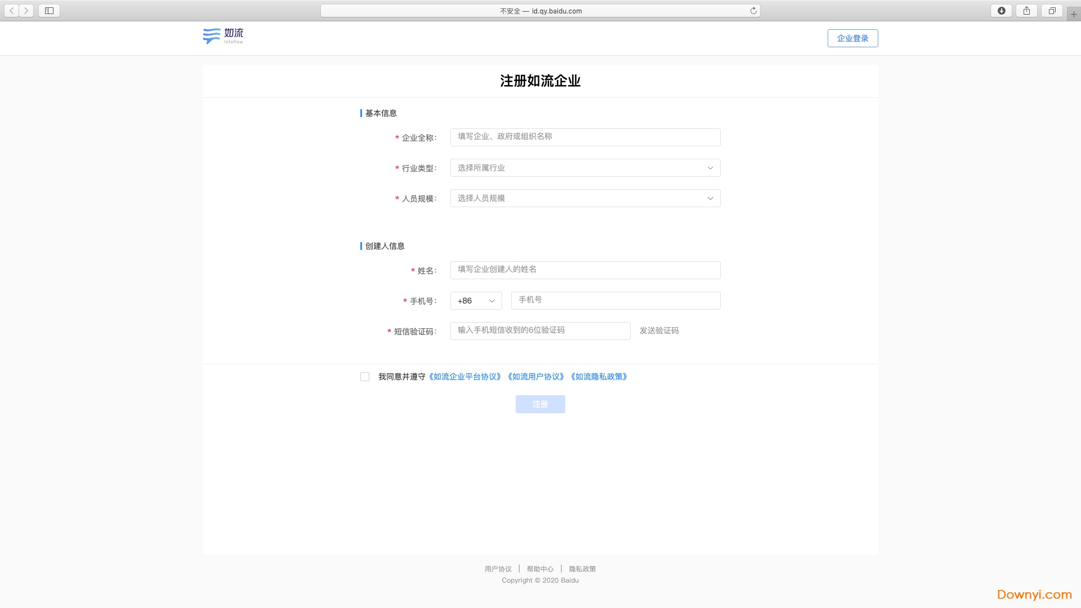Screen dimensions: 1081x608
Task: Open the +86 country code dropdown
Action: (x=476, y=301)
